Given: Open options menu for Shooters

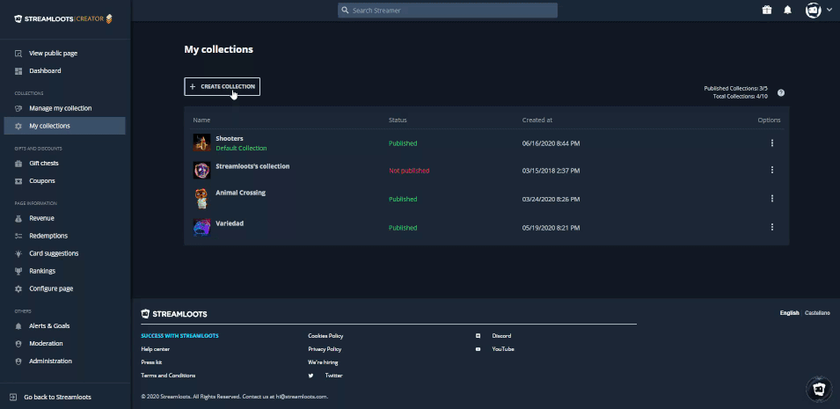Looking at the screenshot, I should [x=772, y=143].
